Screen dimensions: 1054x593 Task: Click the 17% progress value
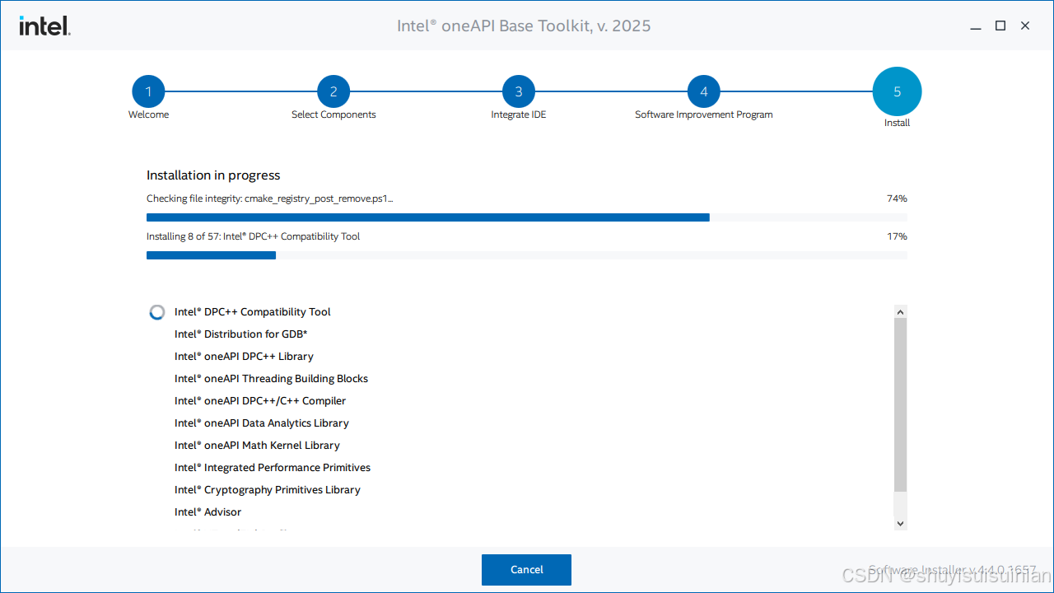point(897,236)
